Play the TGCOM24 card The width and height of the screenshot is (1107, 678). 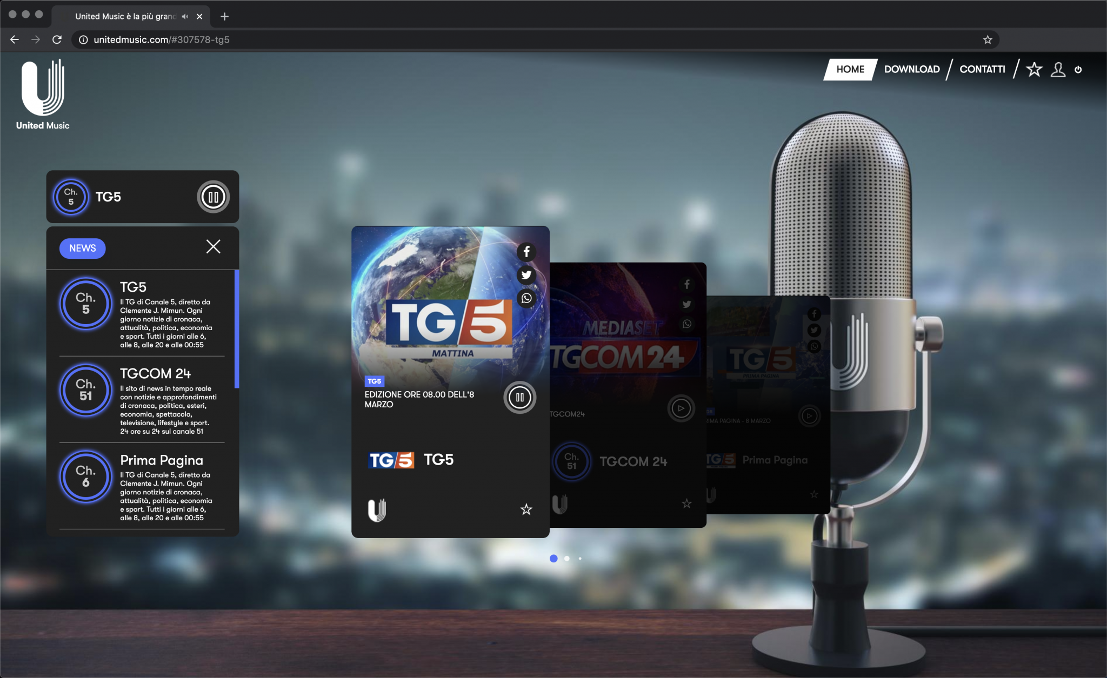(x=681, y=408)
